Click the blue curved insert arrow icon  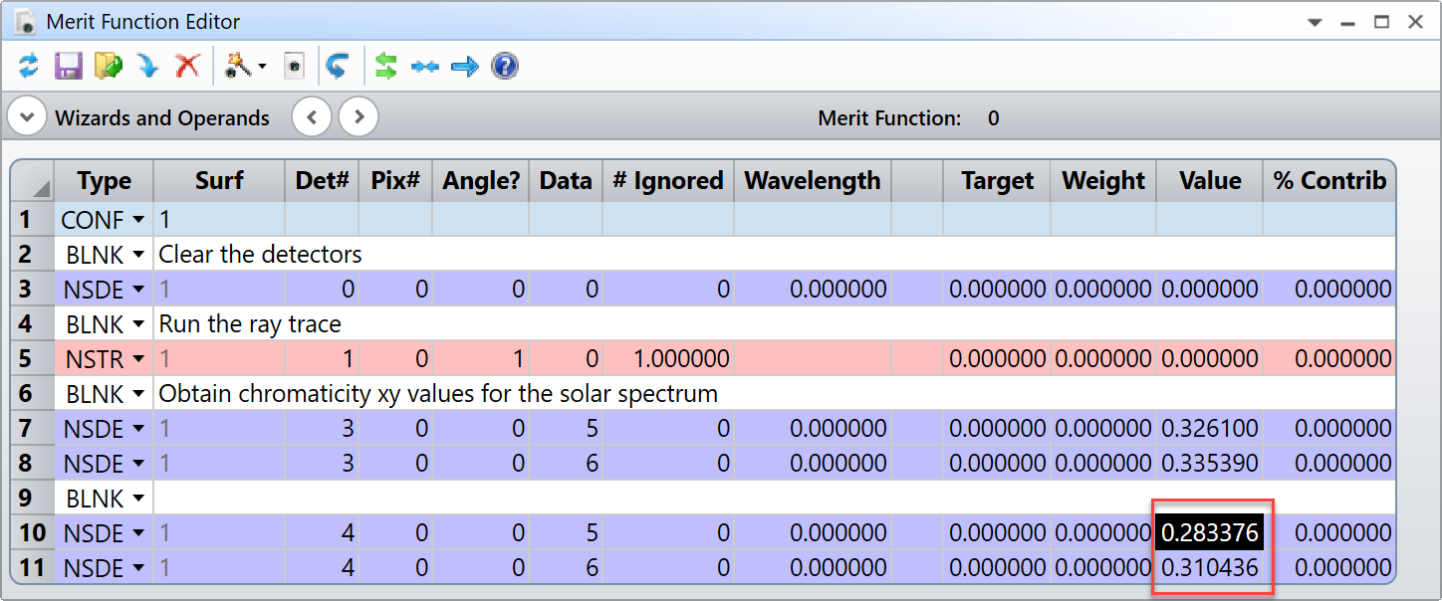147,67
